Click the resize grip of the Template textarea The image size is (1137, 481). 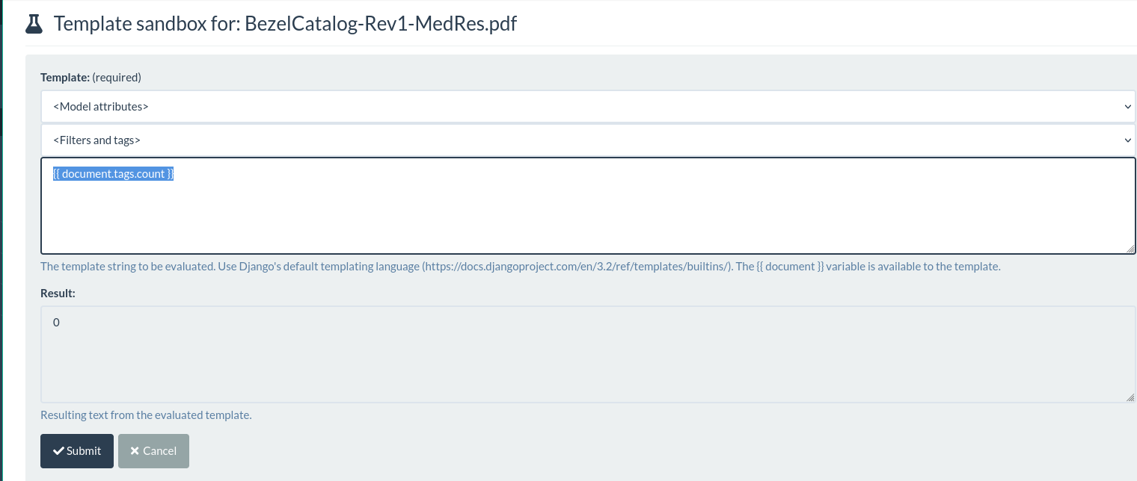[x=1130, y=249]
